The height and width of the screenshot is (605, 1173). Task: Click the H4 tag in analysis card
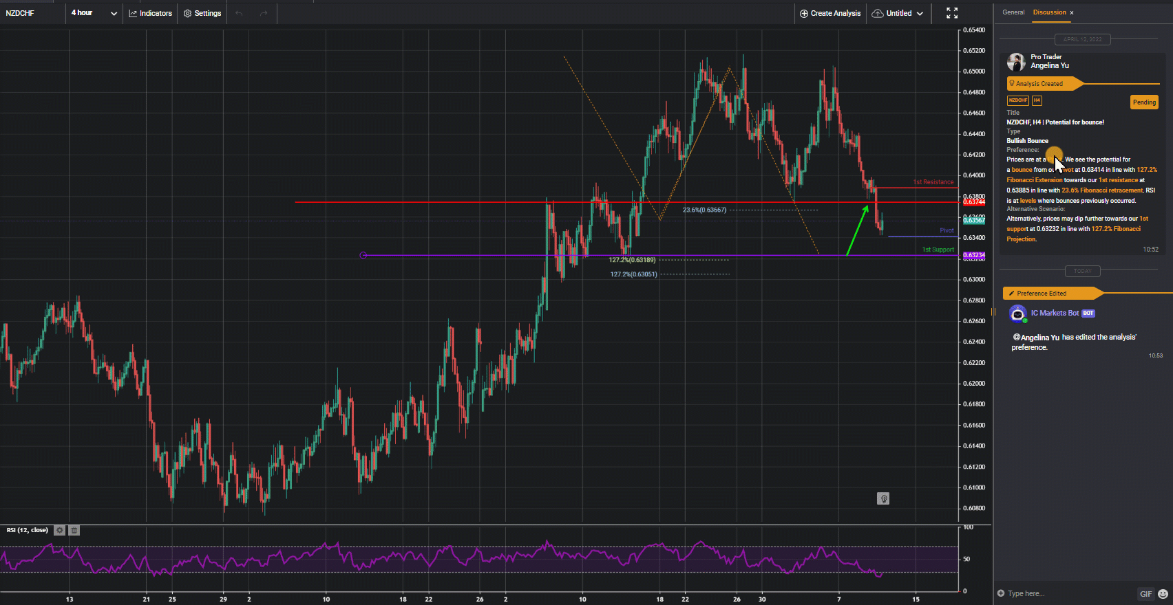point(1037,100)
